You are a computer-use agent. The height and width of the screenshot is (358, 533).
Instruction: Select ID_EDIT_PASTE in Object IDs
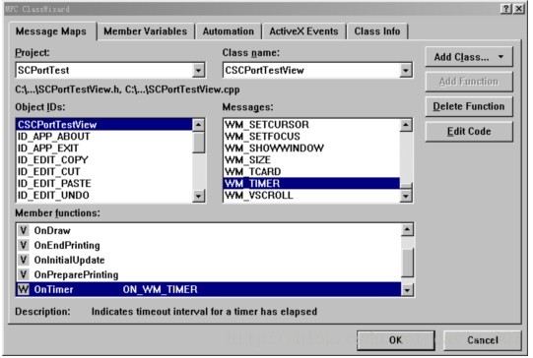pos(104,184)
